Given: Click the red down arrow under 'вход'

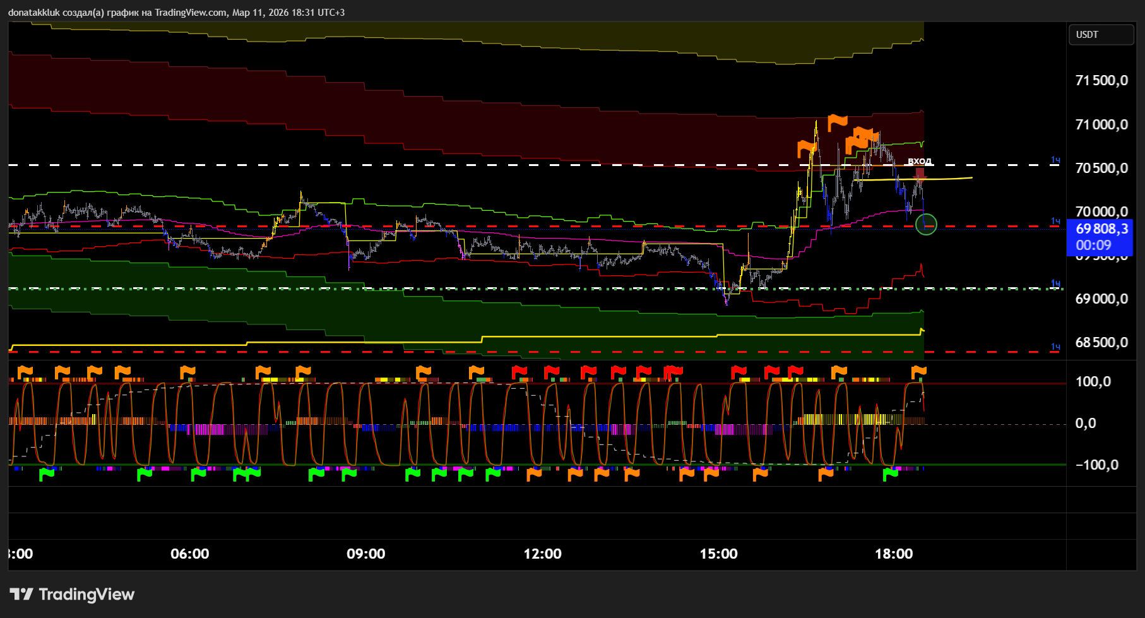Looking at the screenshot, I should tap(920, 173).
